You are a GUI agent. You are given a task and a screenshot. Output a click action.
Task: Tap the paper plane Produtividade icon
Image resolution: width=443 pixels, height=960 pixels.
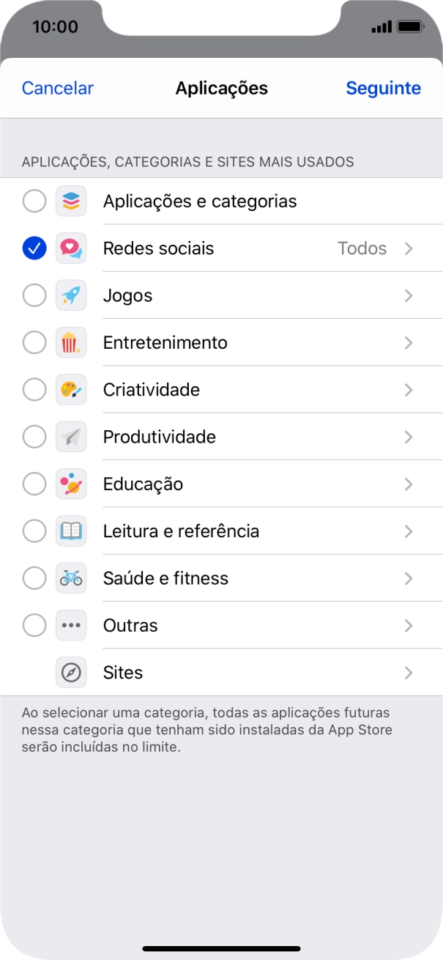coord(71,437)
